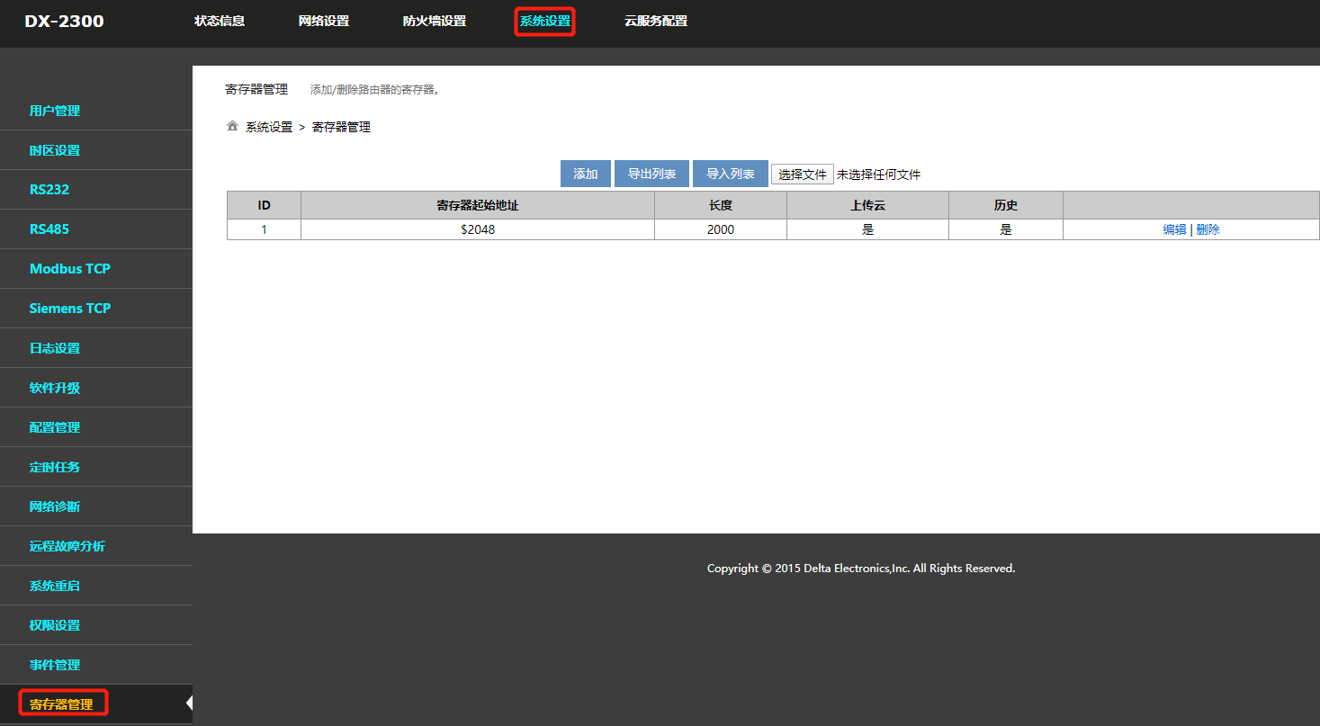Click the ID column header
The width and height of the screenshot is (1320, 726).
click(x=264, y=205)
